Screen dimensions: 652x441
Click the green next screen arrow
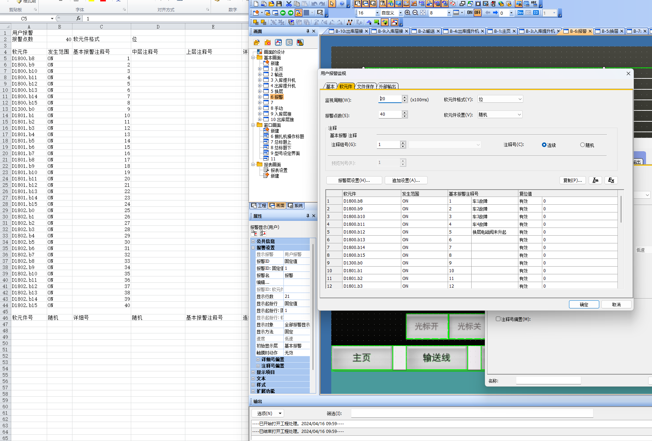click(x=290, y=13)
